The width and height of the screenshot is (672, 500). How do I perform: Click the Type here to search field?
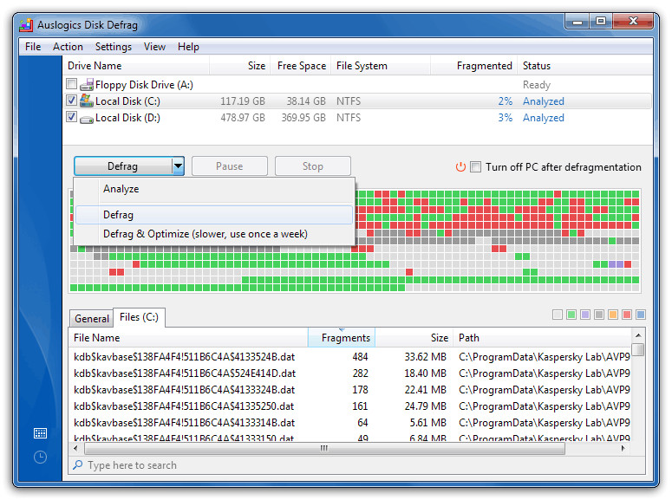[x=356, y=464]
